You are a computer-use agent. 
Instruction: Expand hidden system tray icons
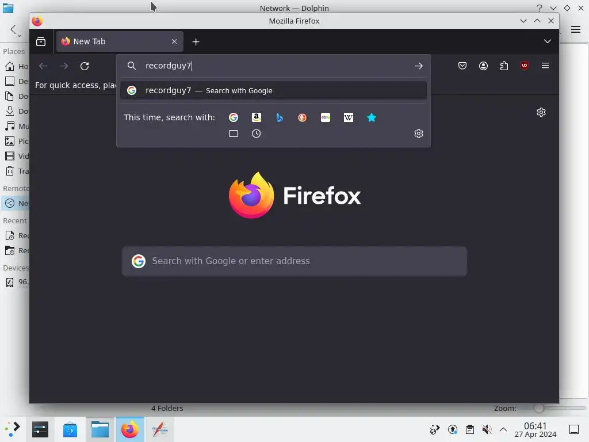pos(503,429)
